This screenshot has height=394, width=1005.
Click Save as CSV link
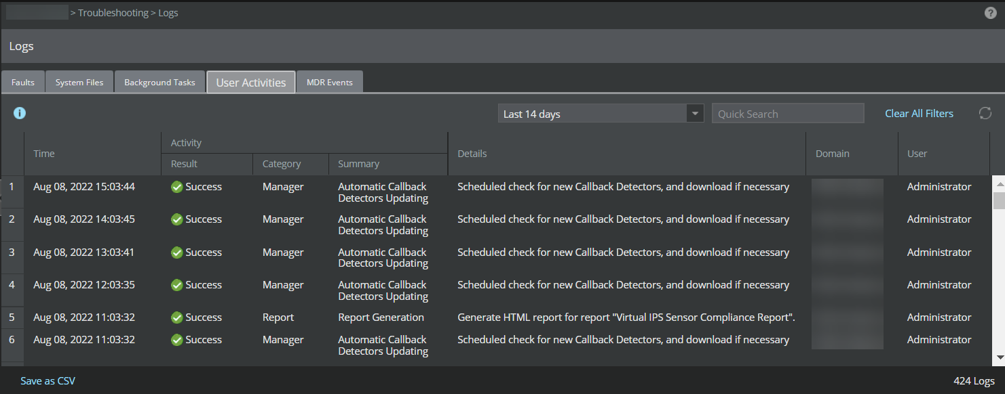pos(48,381)
